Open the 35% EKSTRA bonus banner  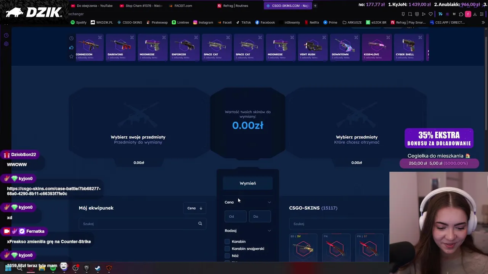439,139
